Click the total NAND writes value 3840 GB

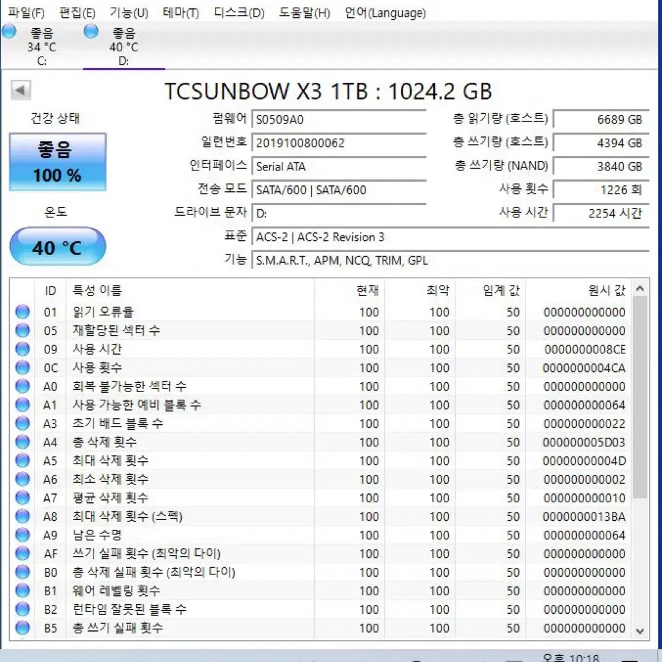pos(601,167)
